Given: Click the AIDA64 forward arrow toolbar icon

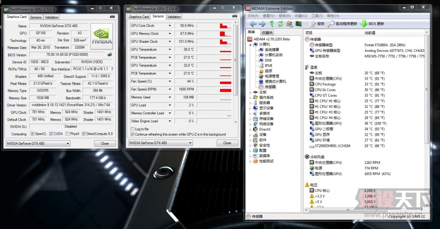Looking at the screenshot, I should pyautogui.click(x=262, y=24).
